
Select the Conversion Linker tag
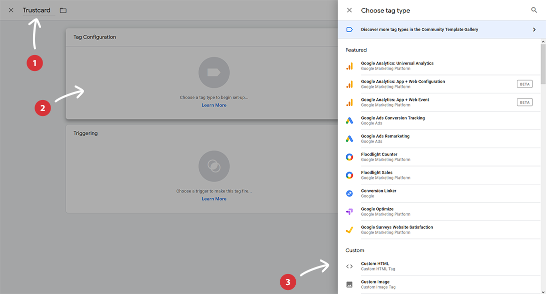pyautogui.click(x=439, y=193)
